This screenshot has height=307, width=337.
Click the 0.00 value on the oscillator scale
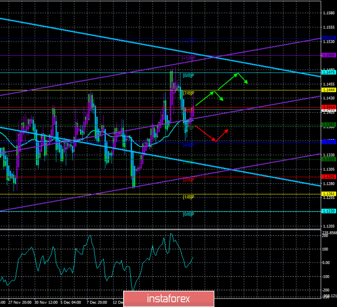(x=326, y=263)
